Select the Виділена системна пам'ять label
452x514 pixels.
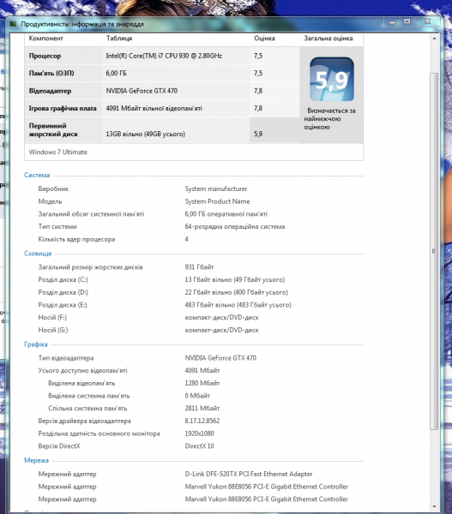coord(88,396)
